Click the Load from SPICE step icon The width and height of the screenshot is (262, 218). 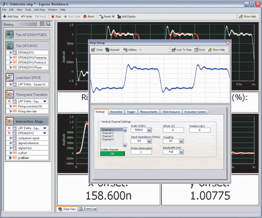[x=10, y=77]
